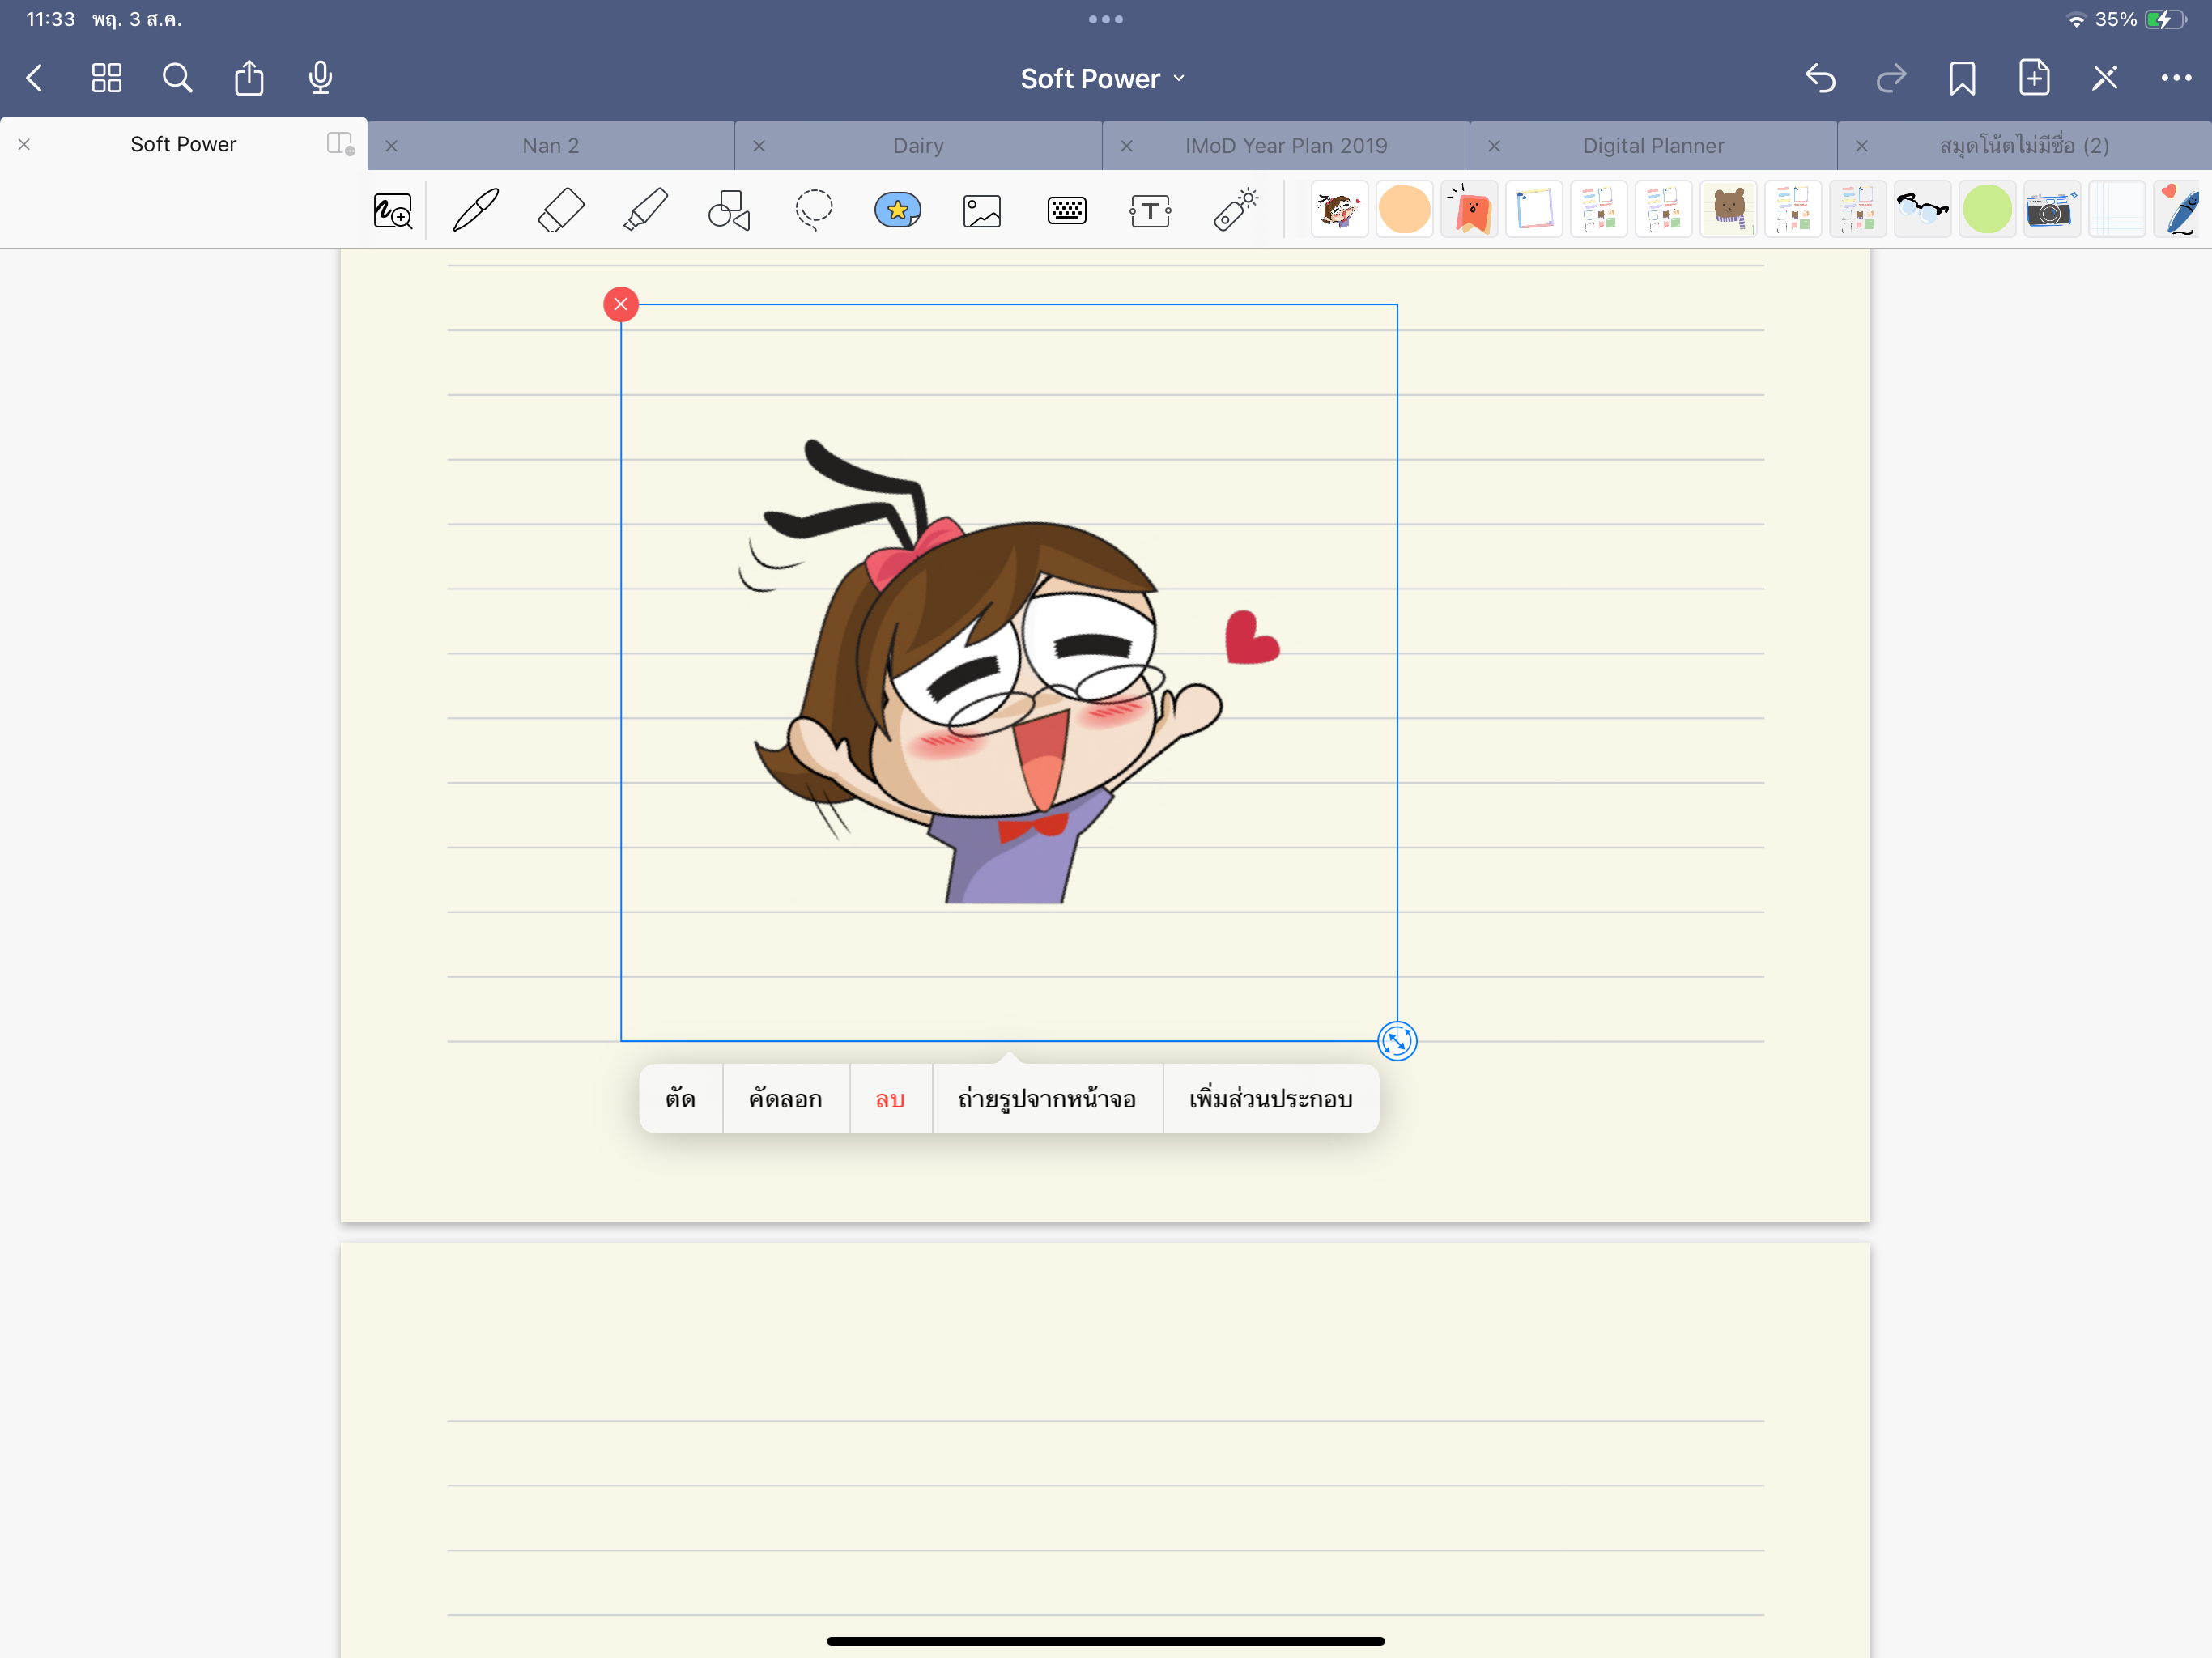Image resolution: width=2212 pixels, height=1658 pixels.
Task: Tap คัดลอก copy in context menu
Action: click(x=785, y=1099)
